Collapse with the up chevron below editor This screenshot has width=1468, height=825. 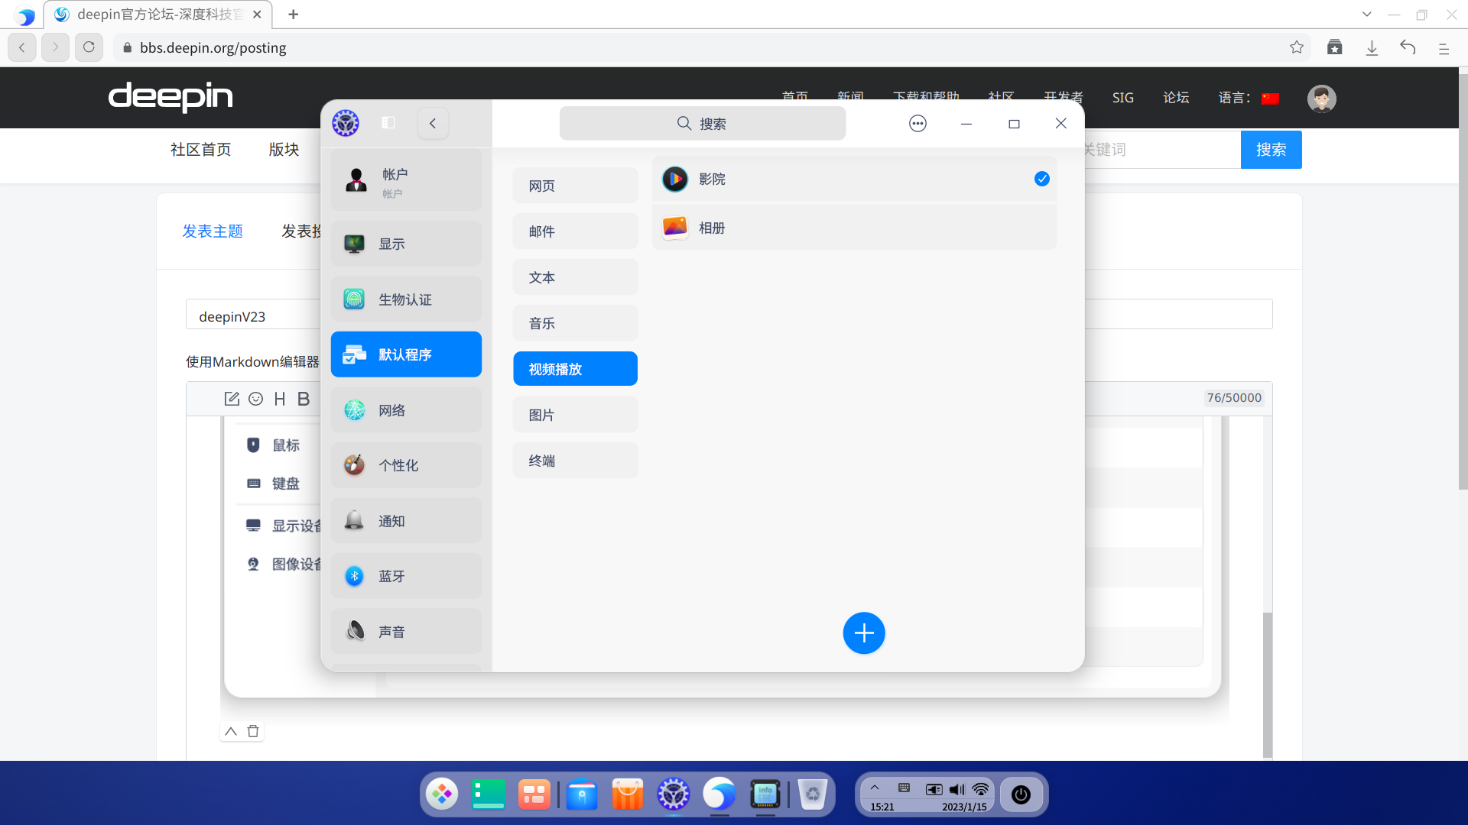(x=231, y=731)
